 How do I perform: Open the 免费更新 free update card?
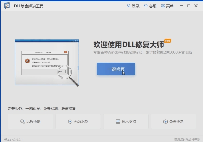(173, 121)
